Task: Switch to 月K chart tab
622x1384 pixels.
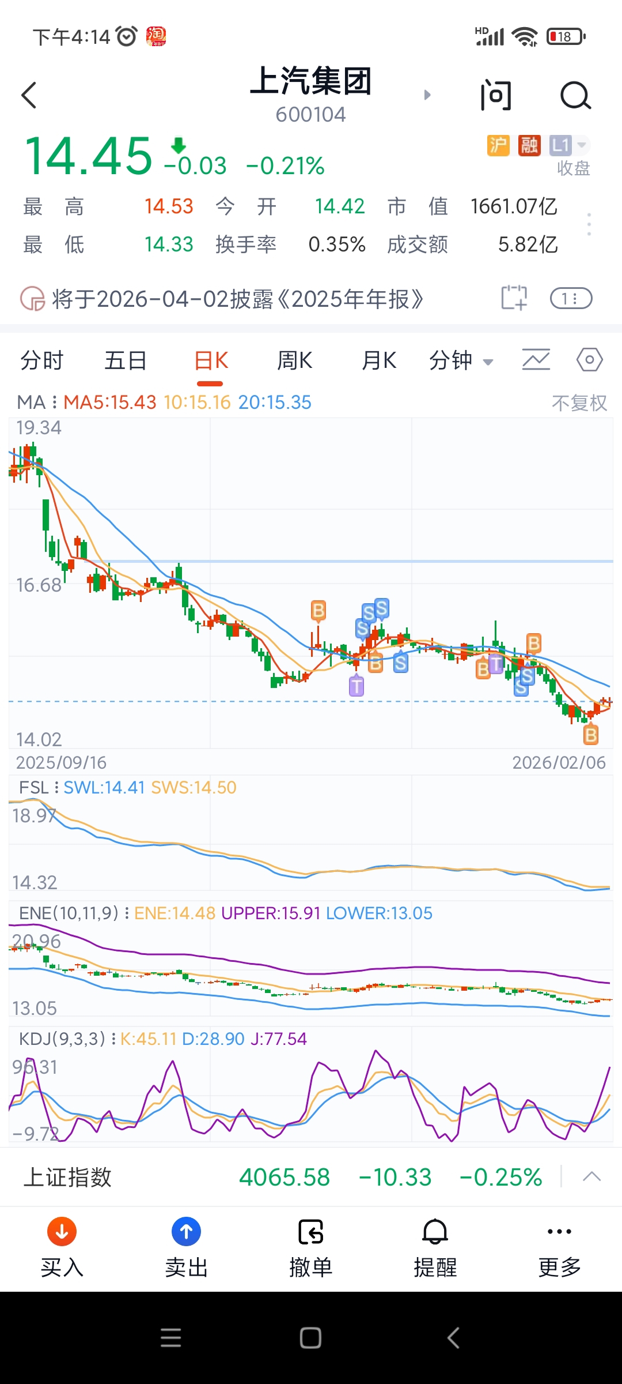Action: click(x=379, y=361)
